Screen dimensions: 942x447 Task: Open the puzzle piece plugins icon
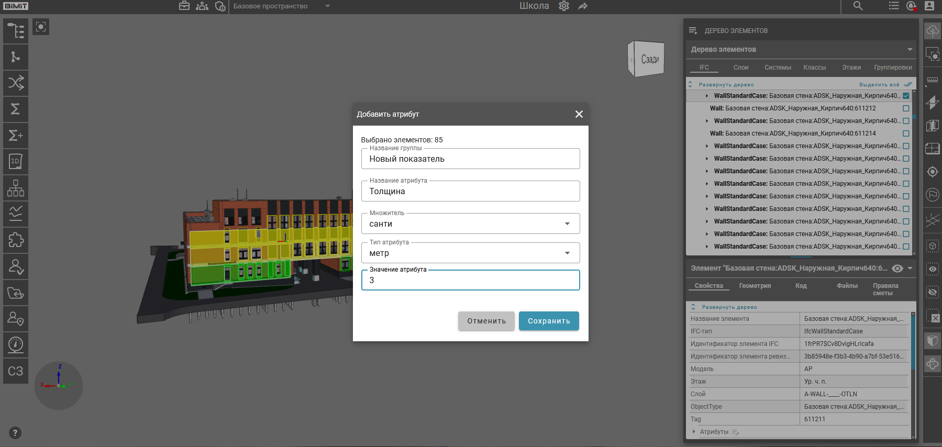tap(16, 240)
